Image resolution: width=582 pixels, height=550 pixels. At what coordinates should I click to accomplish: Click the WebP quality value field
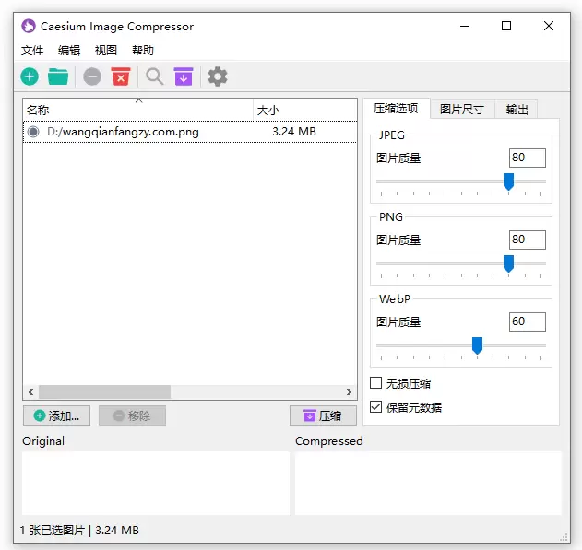[x=528, y=322]
